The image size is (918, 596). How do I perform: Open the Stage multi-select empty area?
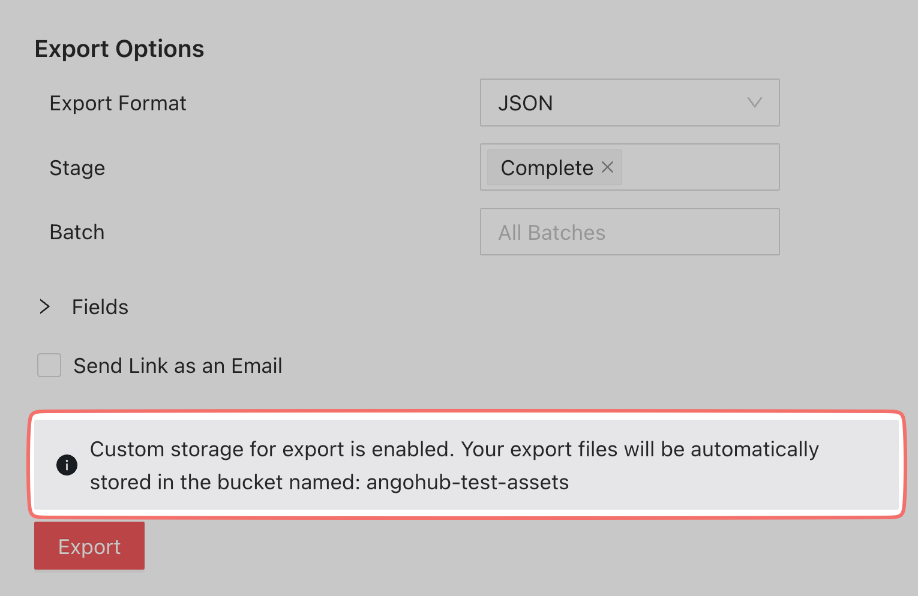click(x=699, y=167)
